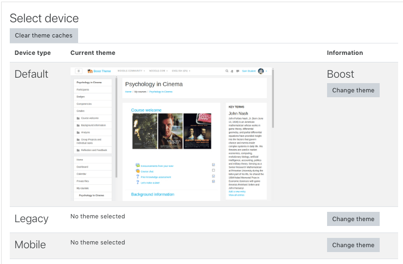This screenshot has height=264, width=403.
Task: Click the Clear theme caches button
Action: [44, 35]
